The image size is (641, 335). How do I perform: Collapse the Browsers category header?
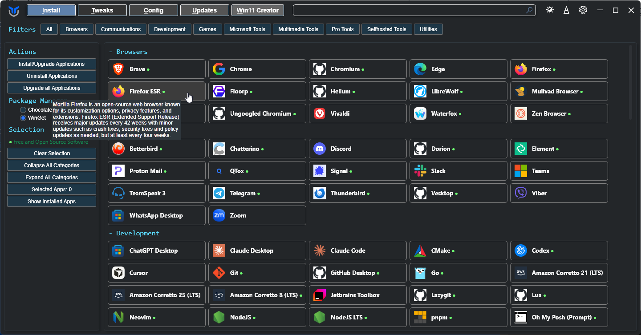pos(128,52)
